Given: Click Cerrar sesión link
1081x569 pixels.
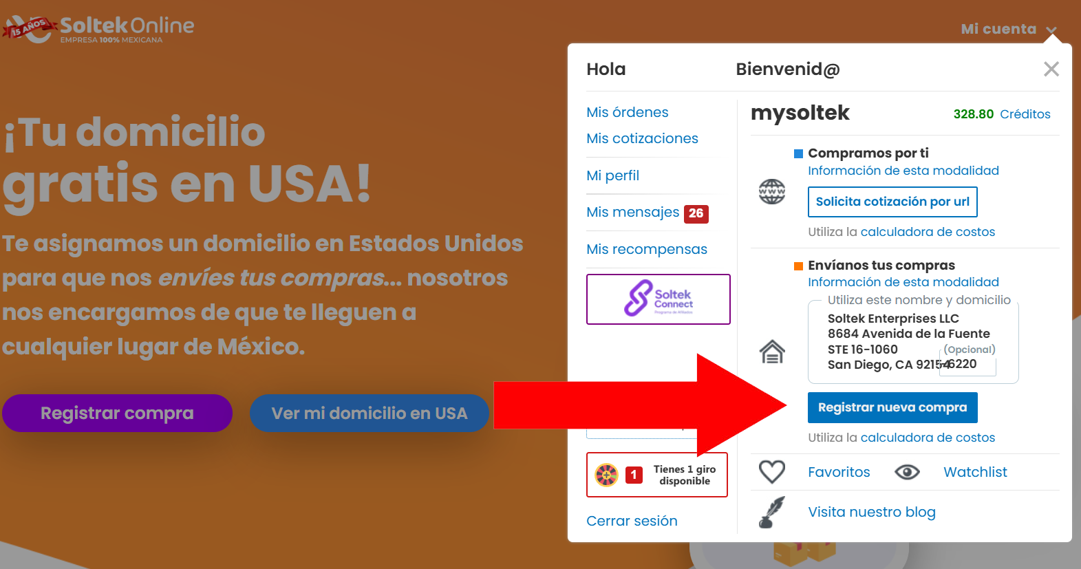Looking at the screenshot, I should 632,521.
